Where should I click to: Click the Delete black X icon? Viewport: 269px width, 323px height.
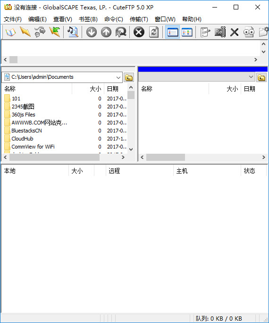pyautogui.click(x=235, y=33)
